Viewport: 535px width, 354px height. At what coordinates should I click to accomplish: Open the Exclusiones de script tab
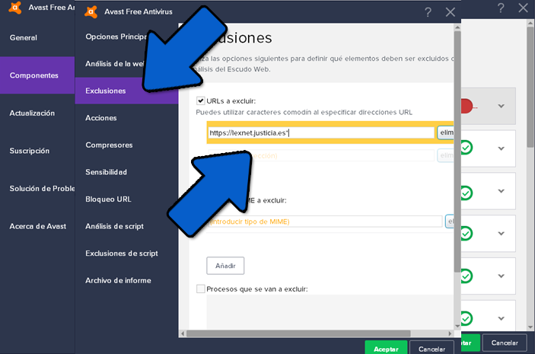[x=122, y=254]
